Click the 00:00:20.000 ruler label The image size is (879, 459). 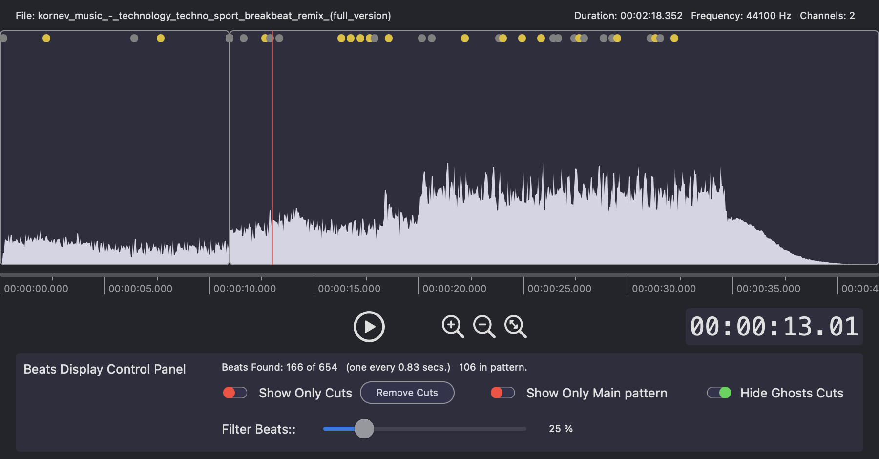454,289
